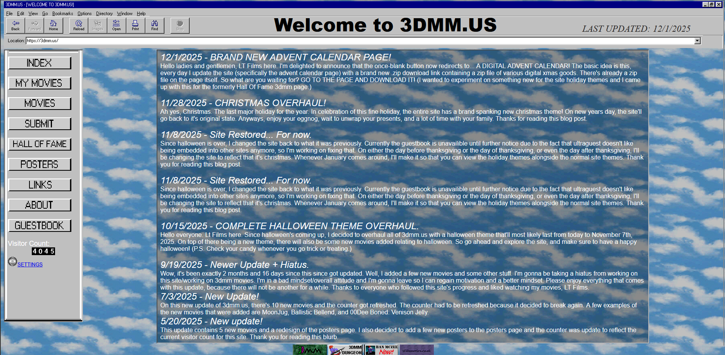Screen dimensions: 725x355
Task: Expand the Location bar dropdown arrow
Action: tap(697, 41)
